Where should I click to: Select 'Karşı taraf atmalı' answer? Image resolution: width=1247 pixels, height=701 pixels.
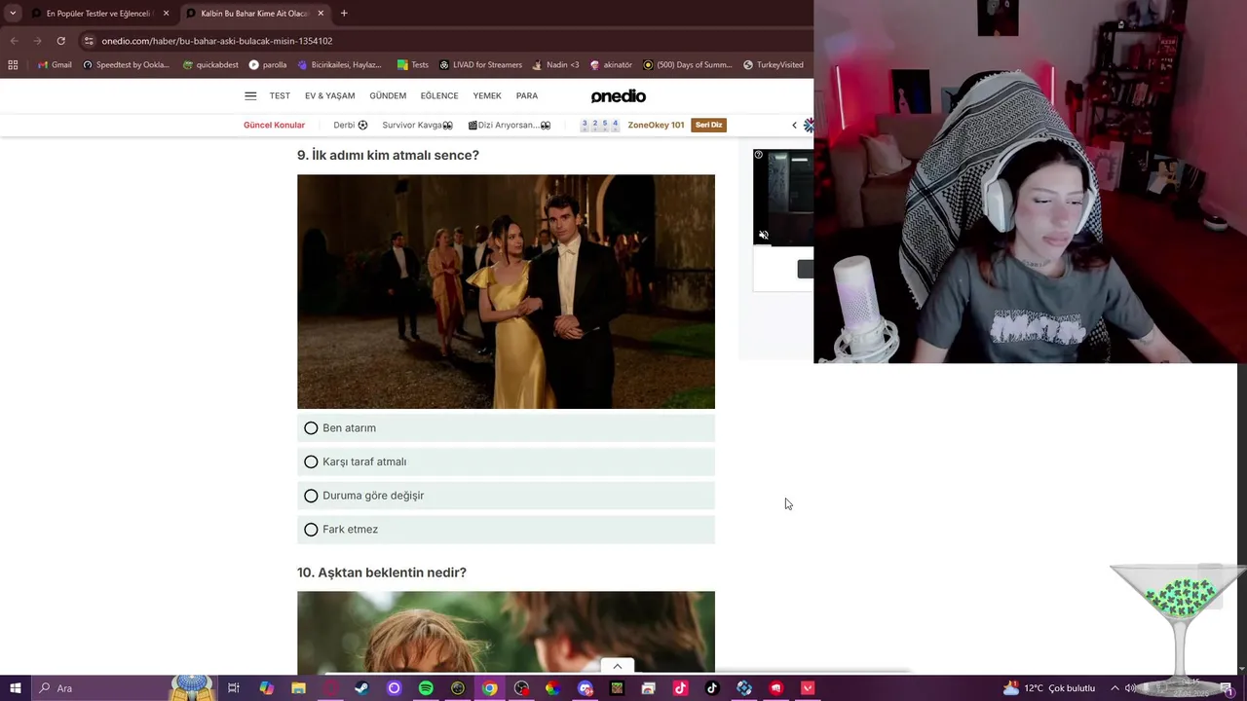pyautogui.click(x=506, y=461)
